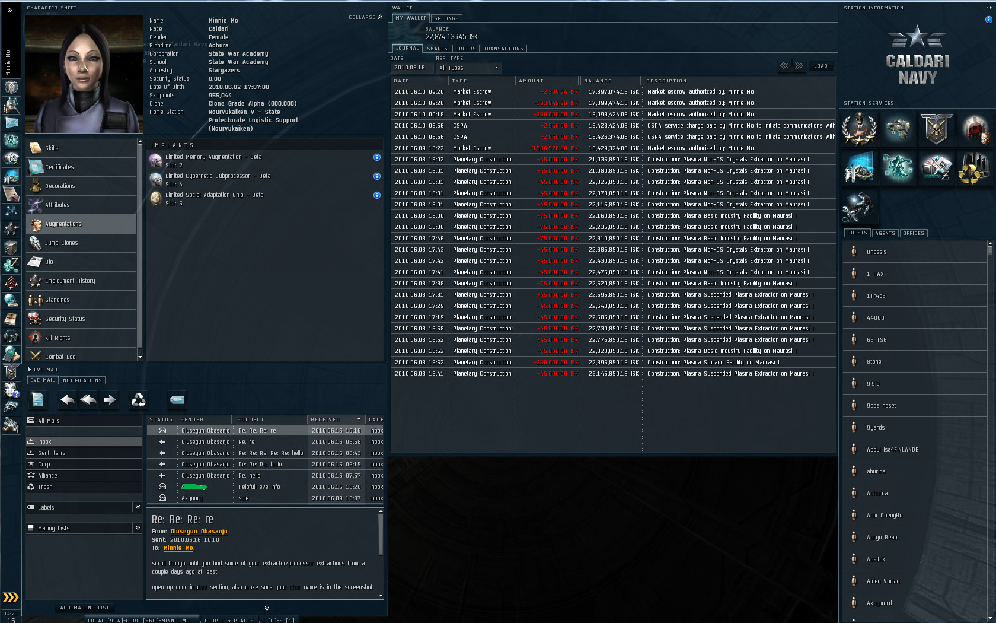The width and height of the screenshot is (996, 623).
Task: Click the trash recycle icon in mail toolbar
Action: coord(138,400)
